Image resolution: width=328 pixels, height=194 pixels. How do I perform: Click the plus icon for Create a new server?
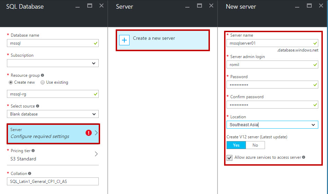coord(124,40)
